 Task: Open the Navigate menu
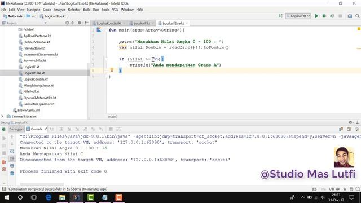pyautogui.click(x=33, y=10)
